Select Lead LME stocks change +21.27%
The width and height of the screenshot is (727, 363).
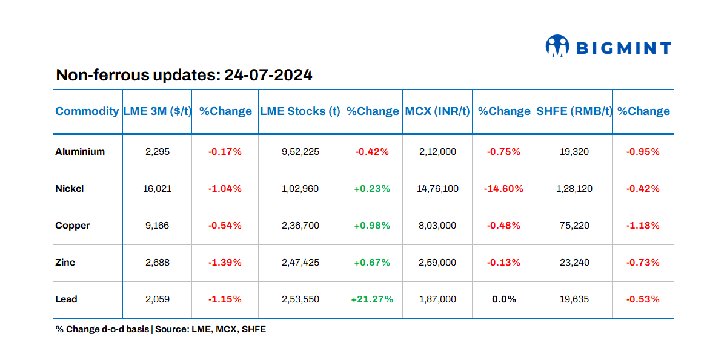point(372,299)
